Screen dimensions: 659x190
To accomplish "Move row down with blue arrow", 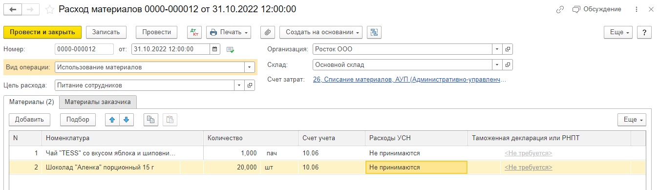I will [x=126, y=119].
